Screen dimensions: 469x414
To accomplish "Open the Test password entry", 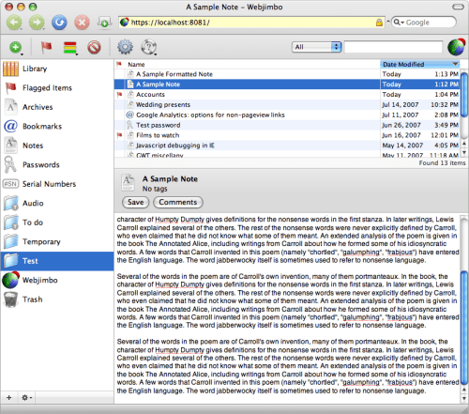I will pos(287,125).
